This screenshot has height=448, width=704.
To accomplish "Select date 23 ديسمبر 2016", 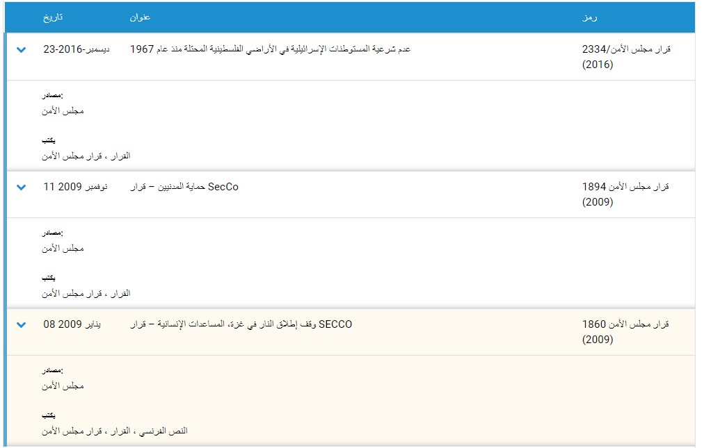I will [x=76, y=50].
